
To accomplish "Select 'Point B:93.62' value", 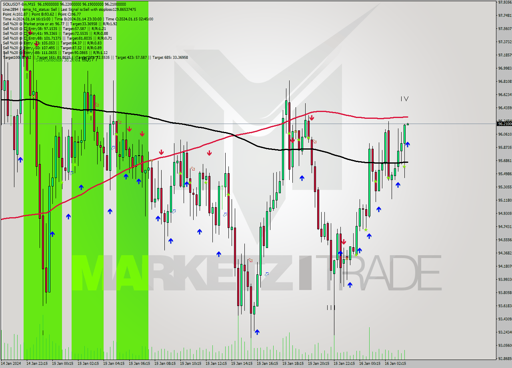I will pyautogui.click(x=42, y=14).
